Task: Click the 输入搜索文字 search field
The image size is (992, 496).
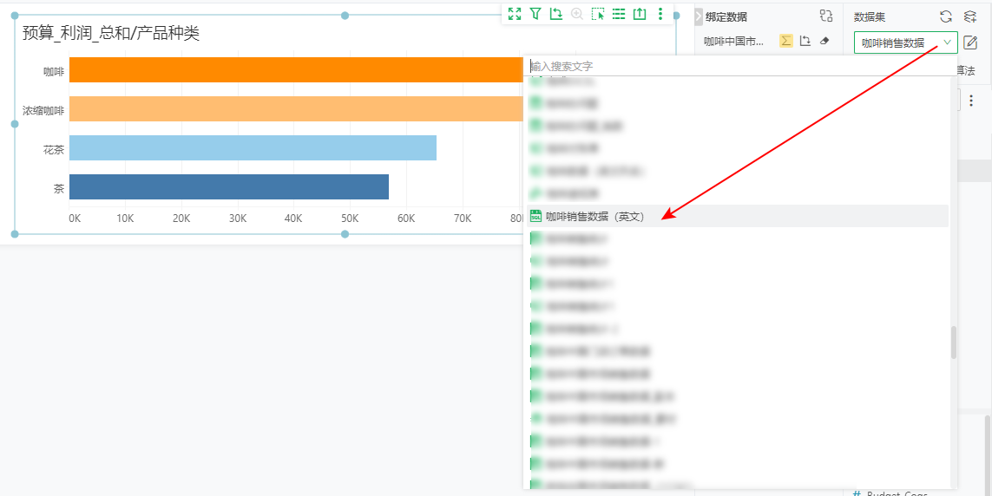Action: pyautogui.click(x=738, y=66)
